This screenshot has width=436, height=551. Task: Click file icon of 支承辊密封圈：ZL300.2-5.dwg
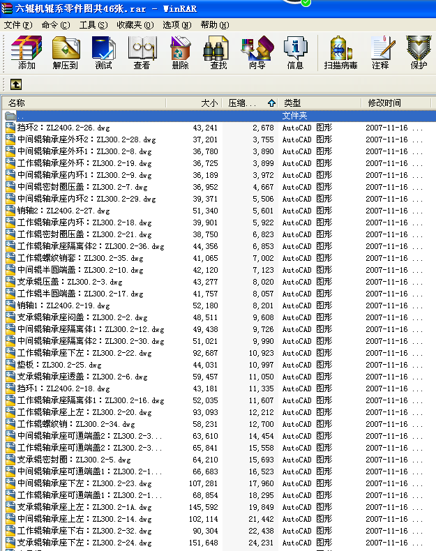(x=10, y=460)
